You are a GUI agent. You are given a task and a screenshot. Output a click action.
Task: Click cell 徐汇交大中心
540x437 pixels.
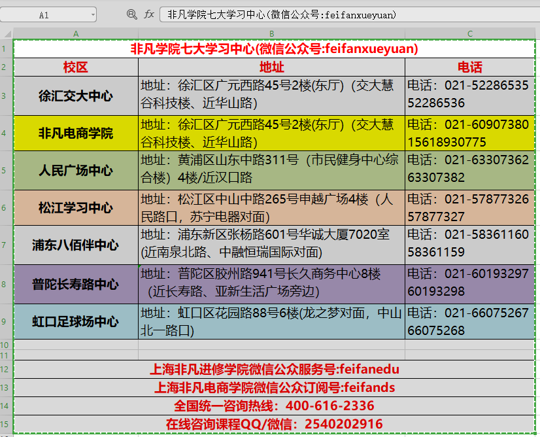tap(76, 96)
